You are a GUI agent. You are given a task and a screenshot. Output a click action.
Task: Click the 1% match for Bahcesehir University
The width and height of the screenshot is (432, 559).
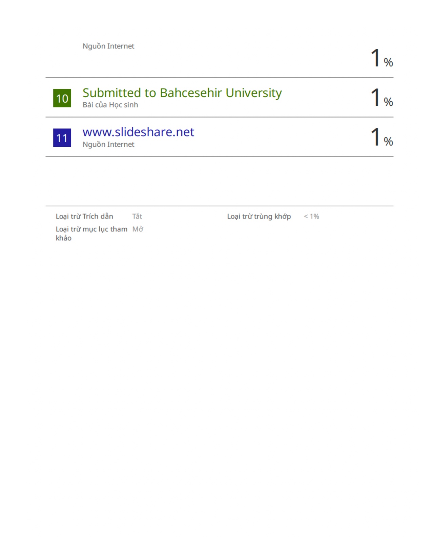[x=381, y=98]
